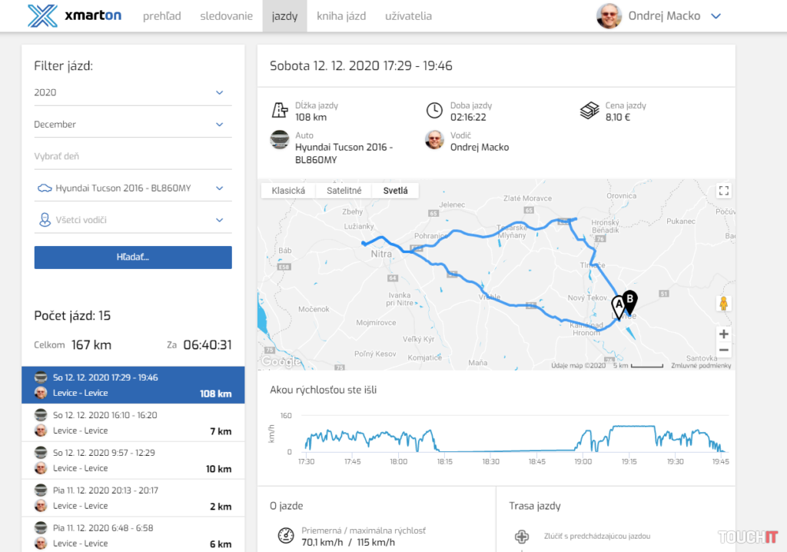The image size is (787, 552).
Task: Click the car icon in vehicle filter
Action: click(x=45, y=188)
